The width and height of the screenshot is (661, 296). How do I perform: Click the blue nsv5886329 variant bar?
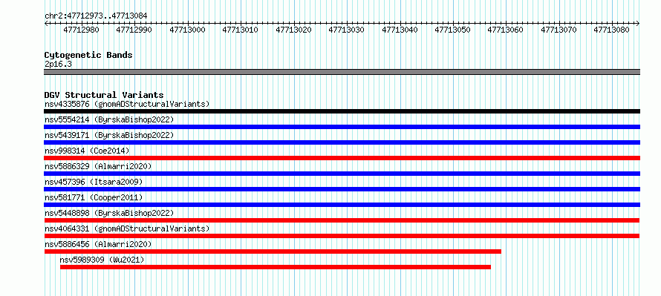tap(342, 174)
